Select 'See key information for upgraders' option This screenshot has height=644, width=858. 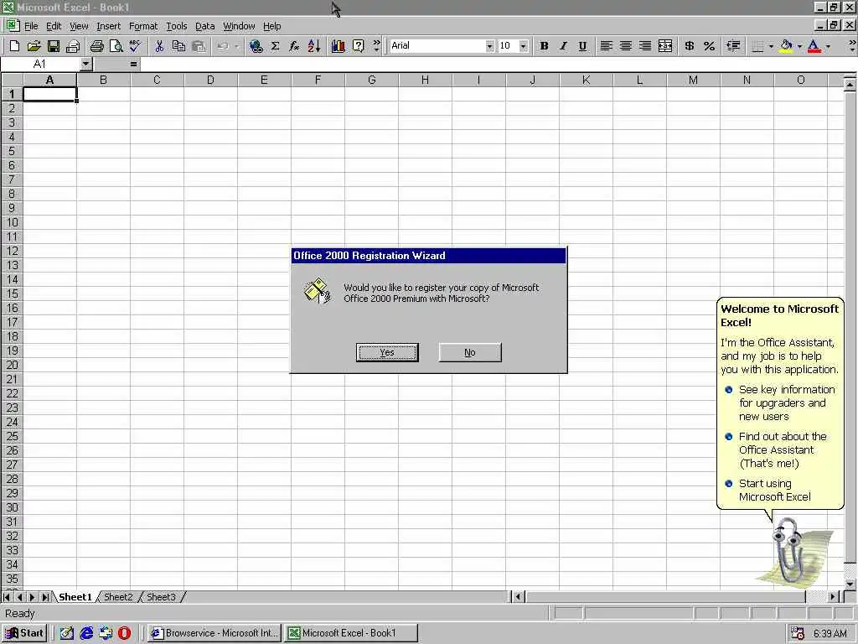coord(787,403)
